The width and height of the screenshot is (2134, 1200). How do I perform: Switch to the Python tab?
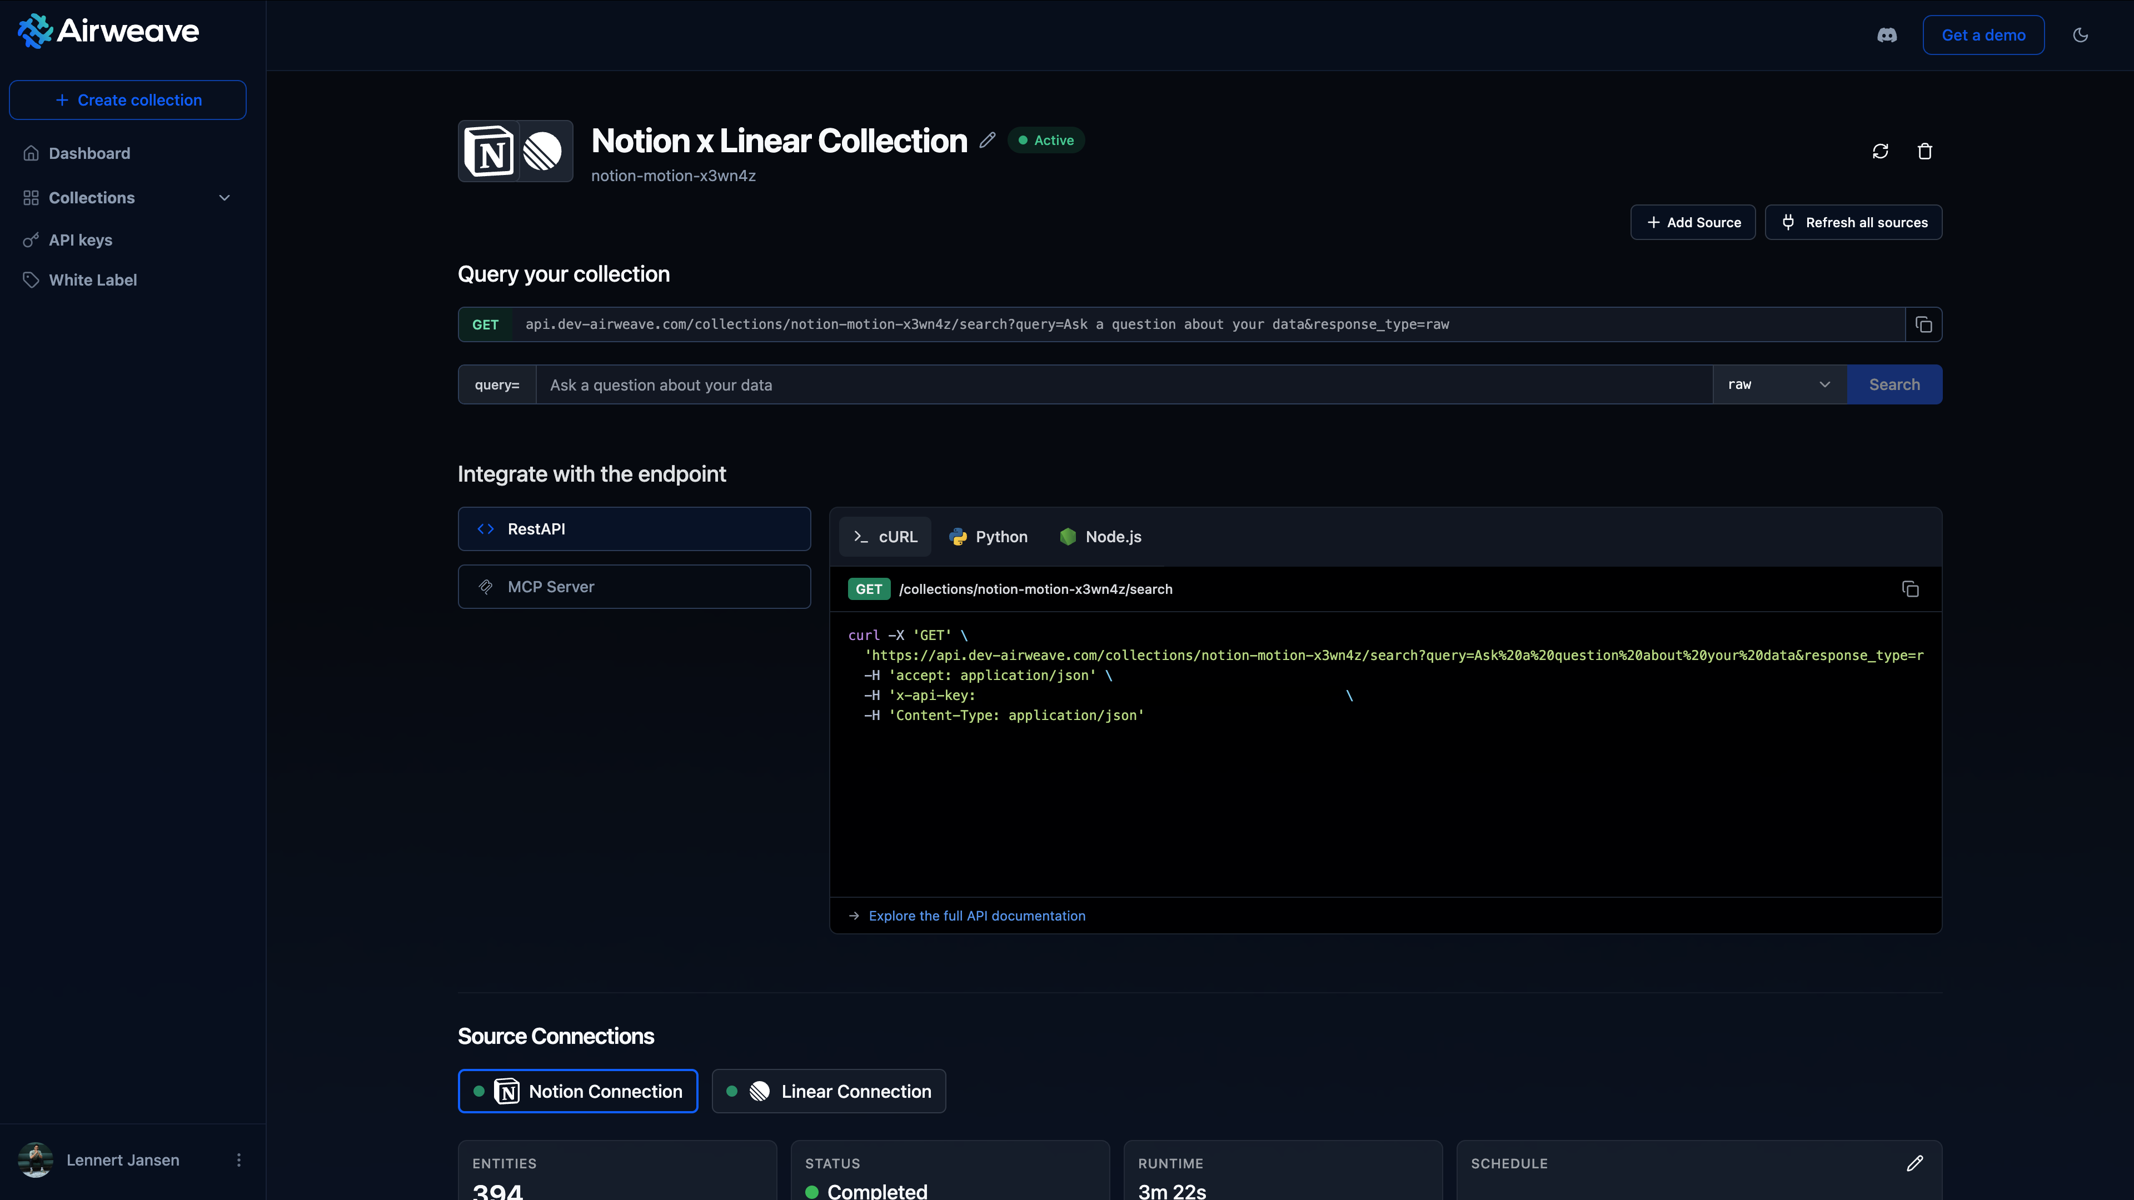point(988,537)
